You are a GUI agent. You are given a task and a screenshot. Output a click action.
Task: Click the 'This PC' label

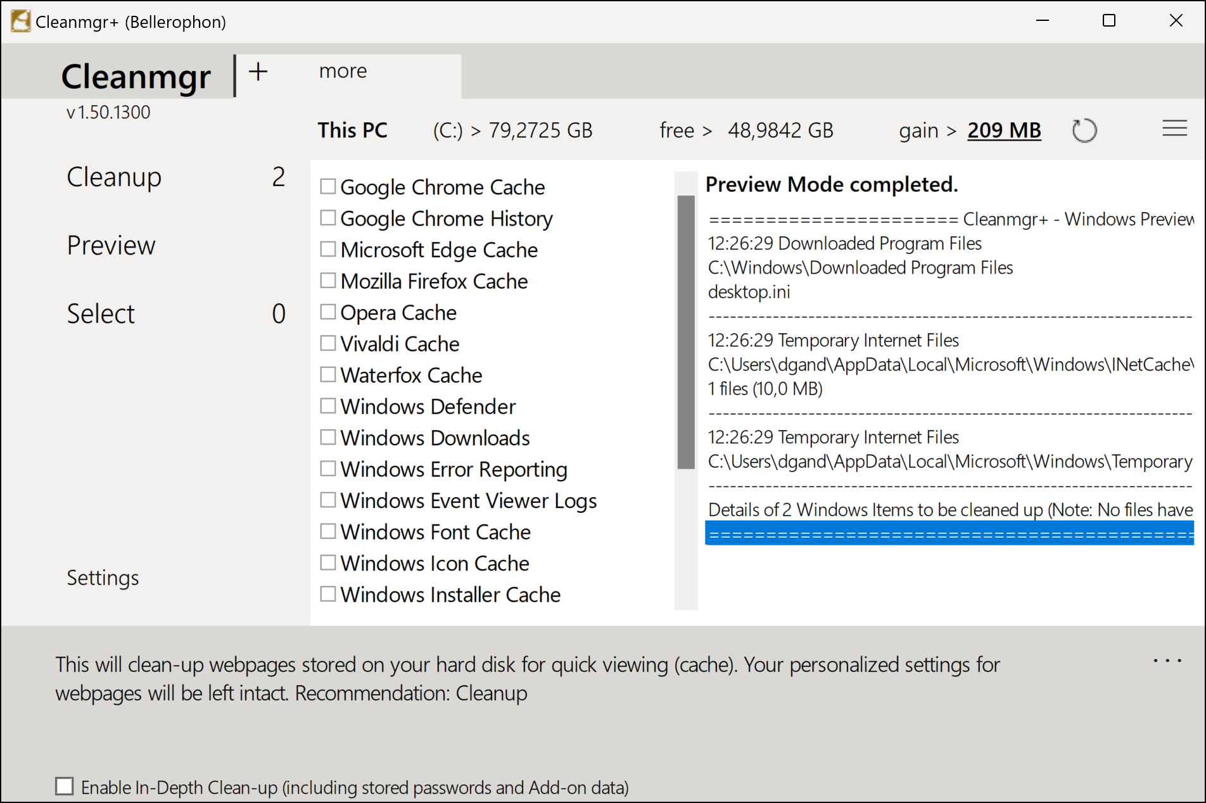[x=352, y=130]
